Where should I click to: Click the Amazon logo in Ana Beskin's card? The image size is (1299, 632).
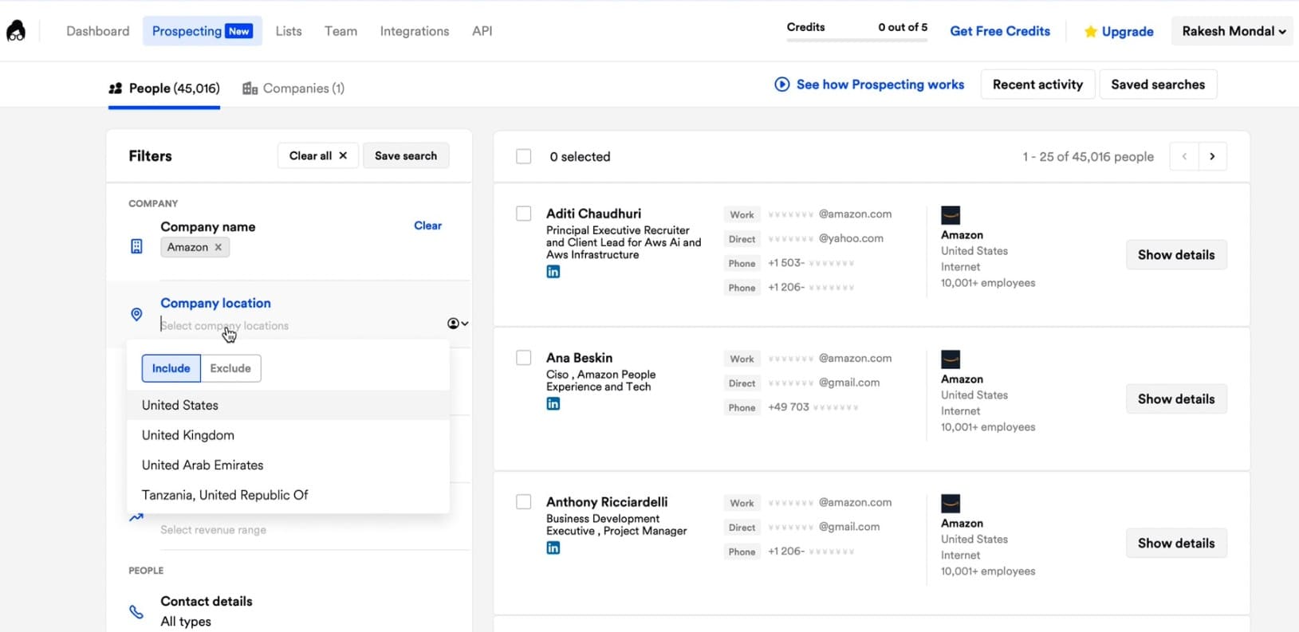point(951,359)
